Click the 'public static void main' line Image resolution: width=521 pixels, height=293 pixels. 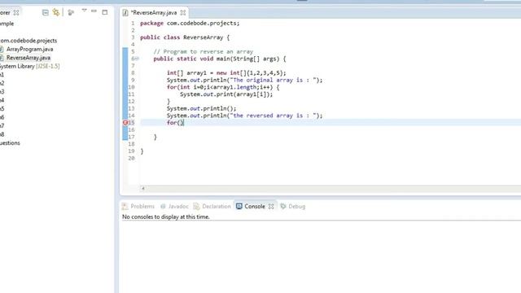pos(220,59)
